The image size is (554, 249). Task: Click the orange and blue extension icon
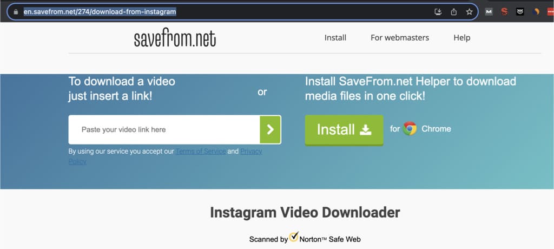pos(536,12)
